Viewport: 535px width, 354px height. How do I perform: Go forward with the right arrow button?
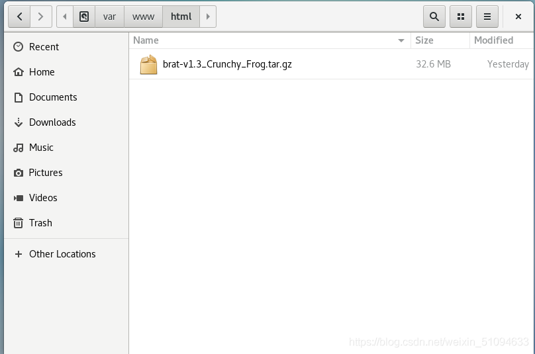point(41,17)
